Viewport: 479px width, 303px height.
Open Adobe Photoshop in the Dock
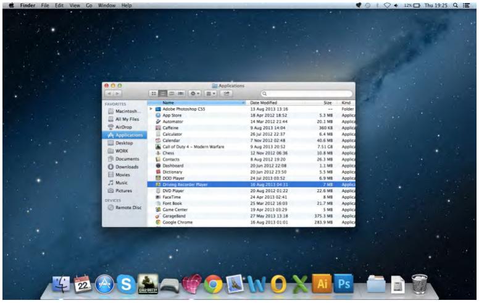point(344,284)
